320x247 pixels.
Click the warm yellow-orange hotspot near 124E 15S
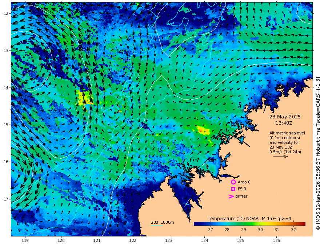coord(203,130)
